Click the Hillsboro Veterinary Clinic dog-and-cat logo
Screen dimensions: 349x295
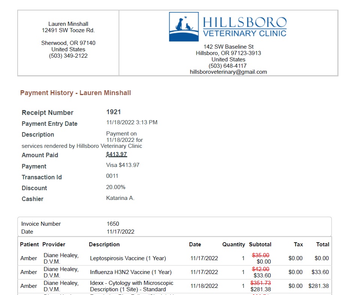coord(184,27)
